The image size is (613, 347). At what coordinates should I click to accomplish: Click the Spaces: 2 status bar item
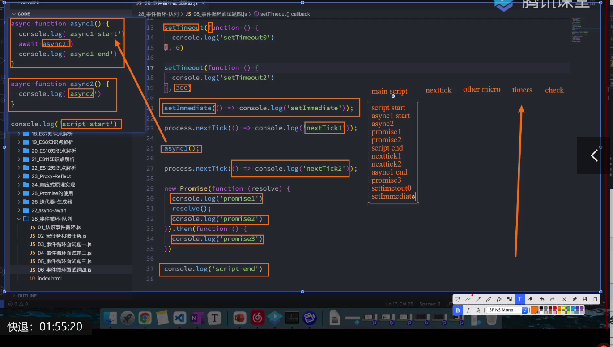click(x=430, y=304)
